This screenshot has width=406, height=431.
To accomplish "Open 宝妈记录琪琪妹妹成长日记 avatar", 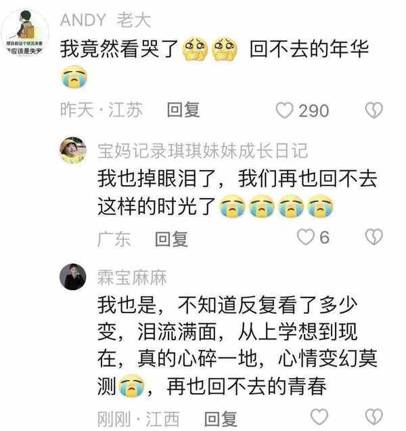I will point(73,150).
